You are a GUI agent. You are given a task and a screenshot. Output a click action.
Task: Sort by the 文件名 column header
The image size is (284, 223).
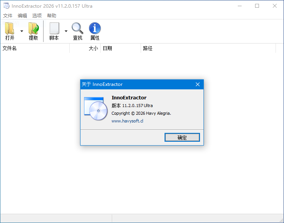(35, 48)
